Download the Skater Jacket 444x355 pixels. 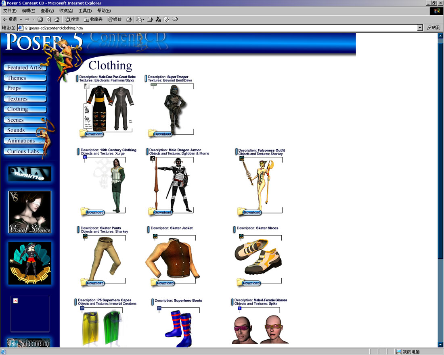[x=163, y=283]
